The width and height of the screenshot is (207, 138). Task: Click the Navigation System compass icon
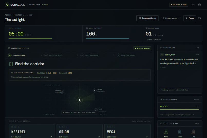9,48
